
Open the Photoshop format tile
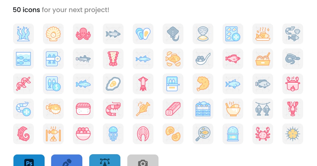29,160
